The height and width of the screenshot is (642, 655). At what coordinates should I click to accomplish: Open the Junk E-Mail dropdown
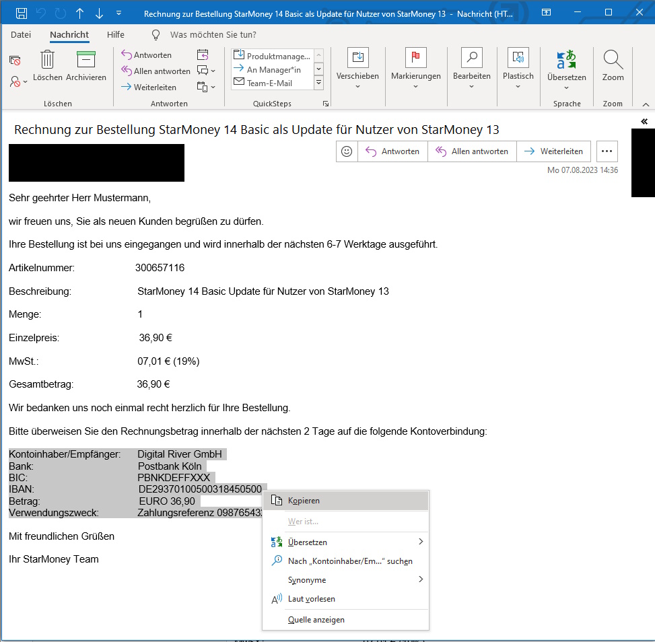[18, 81]
